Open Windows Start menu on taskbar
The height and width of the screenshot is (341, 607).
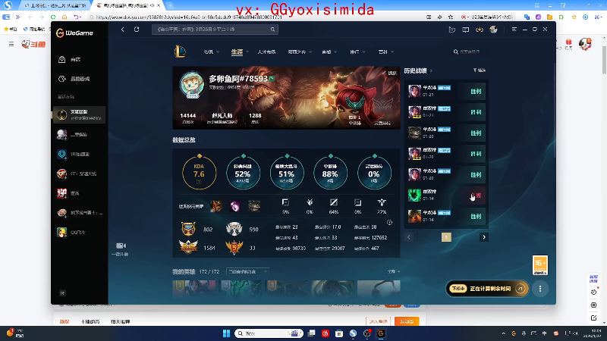(226, 333)
